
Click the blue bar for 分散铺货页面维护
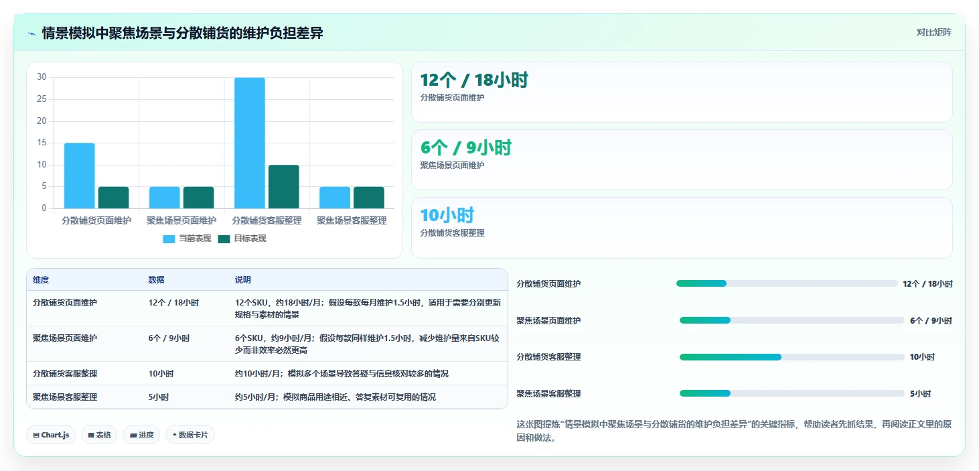[x=79, y=176]
